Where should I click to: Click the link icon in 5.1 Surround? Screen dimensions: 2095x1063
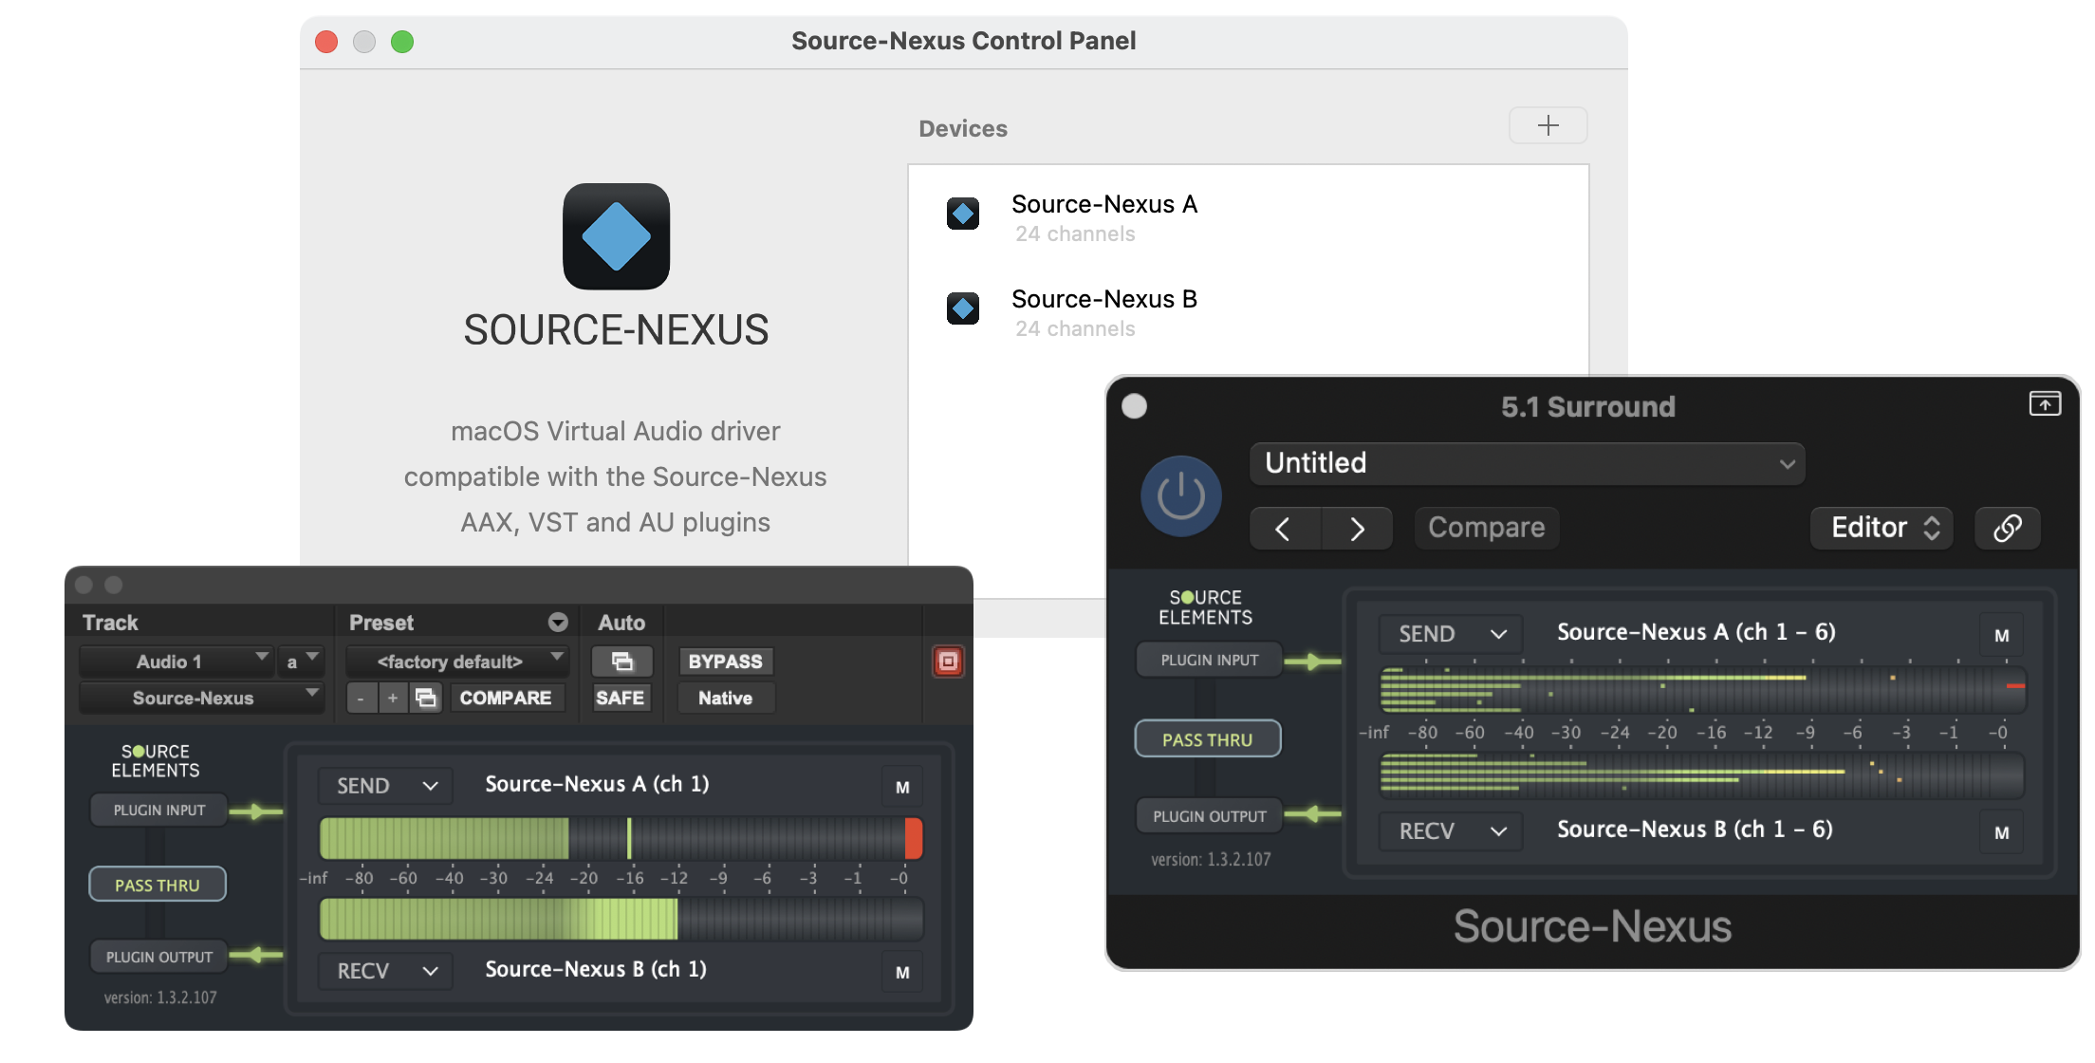(2007, 528)
